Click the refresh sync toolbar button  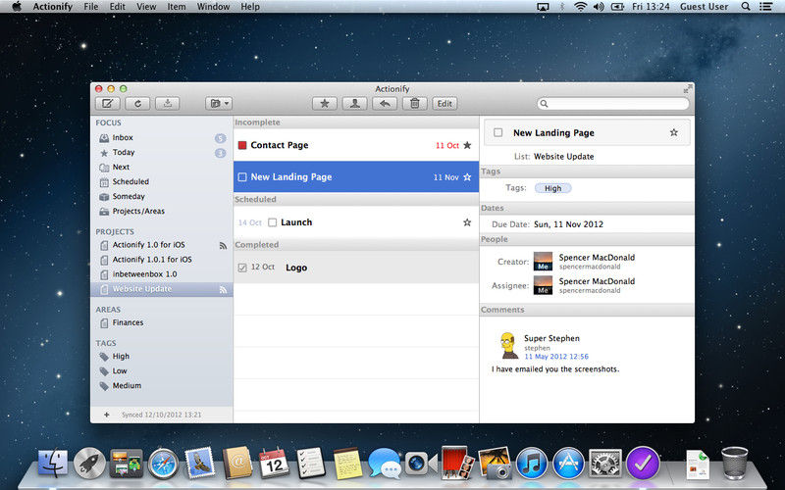pyautogui.click(x=137, y=104)
